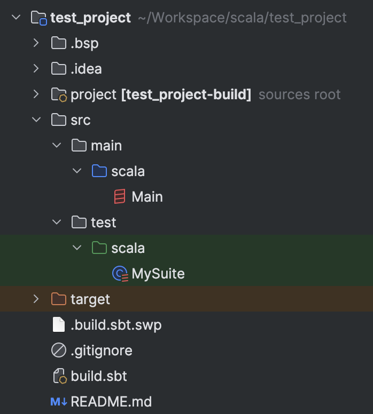Click the .gitignore ignore-file icon

[58, 351]
